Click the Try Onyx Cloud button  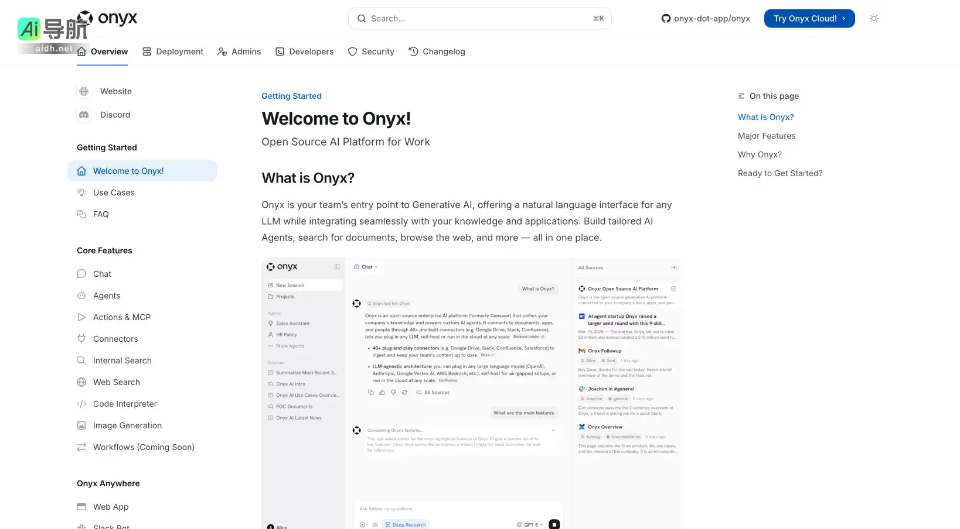point(809,18)
